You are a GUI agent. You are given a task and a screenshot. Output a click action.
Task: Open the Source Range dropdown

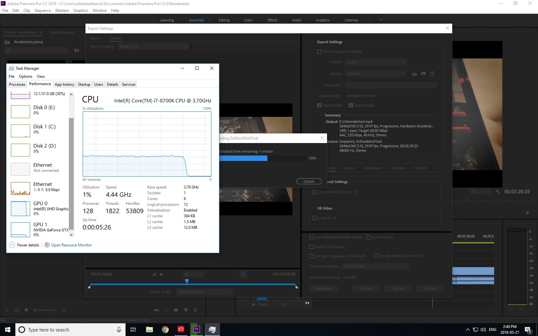pyautogui.click(x=205, y=292)
